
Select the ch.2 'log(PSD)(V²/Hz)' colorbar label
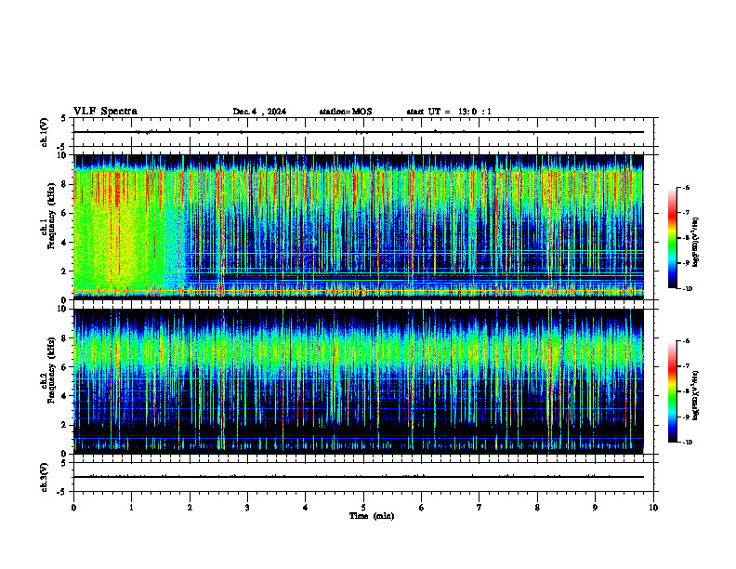click(696, 396)
